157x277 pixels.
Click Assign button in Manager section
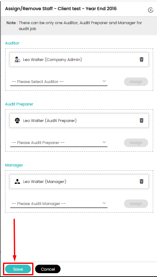136,204
